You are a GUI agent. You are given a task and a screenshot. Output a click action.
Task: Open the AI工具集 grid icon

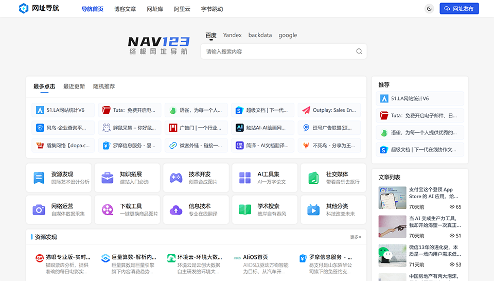click(x=245, y=178)
